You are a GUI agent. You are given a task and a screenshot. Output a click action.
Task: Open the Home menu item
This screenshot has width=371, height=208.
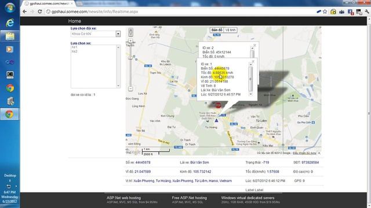click(75, 21)
